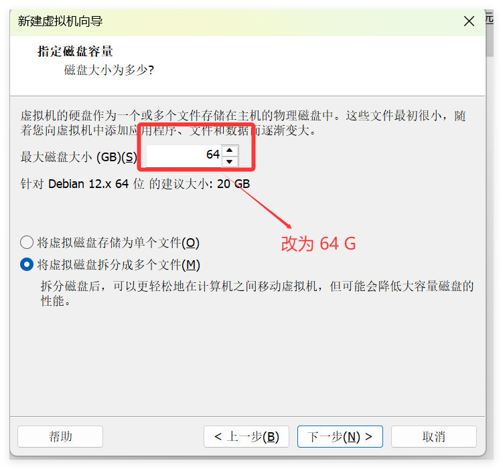Screen dimensions: 503x469
Task: Click the 将虚拟磁盘存储为单个文件(O) label text
Action: (119, 243)
